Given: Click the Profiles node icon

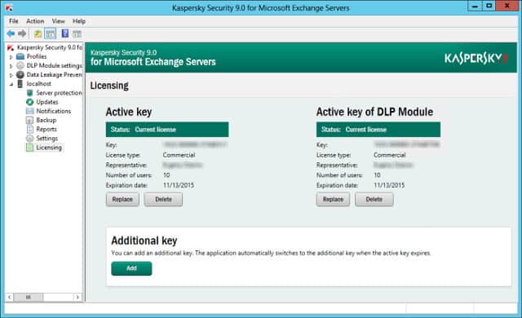Looking at the screenshot, I should [20, 56].
